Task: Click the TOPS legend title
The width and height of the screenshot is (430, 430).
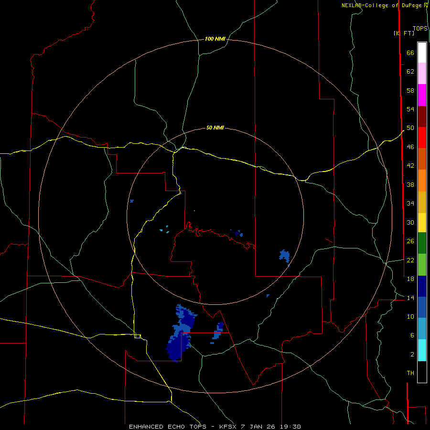Action: (420, 28)
